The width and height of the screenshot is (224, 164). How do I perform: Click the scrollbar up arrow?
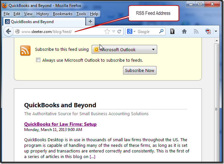[217, 41]
